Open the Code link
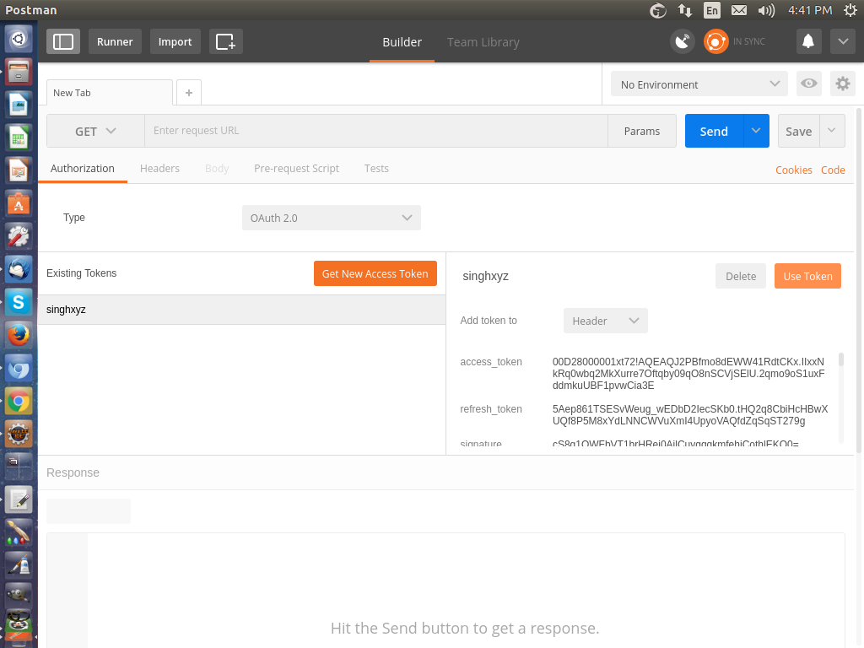This screenshot has height=648, width=864. point(833,170)
